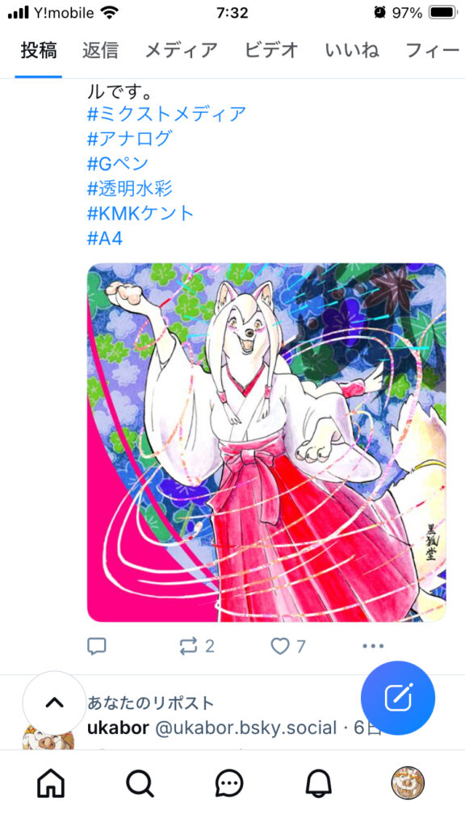This screenshot has height=827, width=465.
Task: Open ukabor's profile name link
Action: pyautogui.click(x=118, y=728)
